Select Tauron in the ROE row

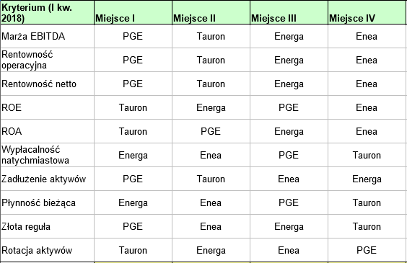(x=133, y=107)
